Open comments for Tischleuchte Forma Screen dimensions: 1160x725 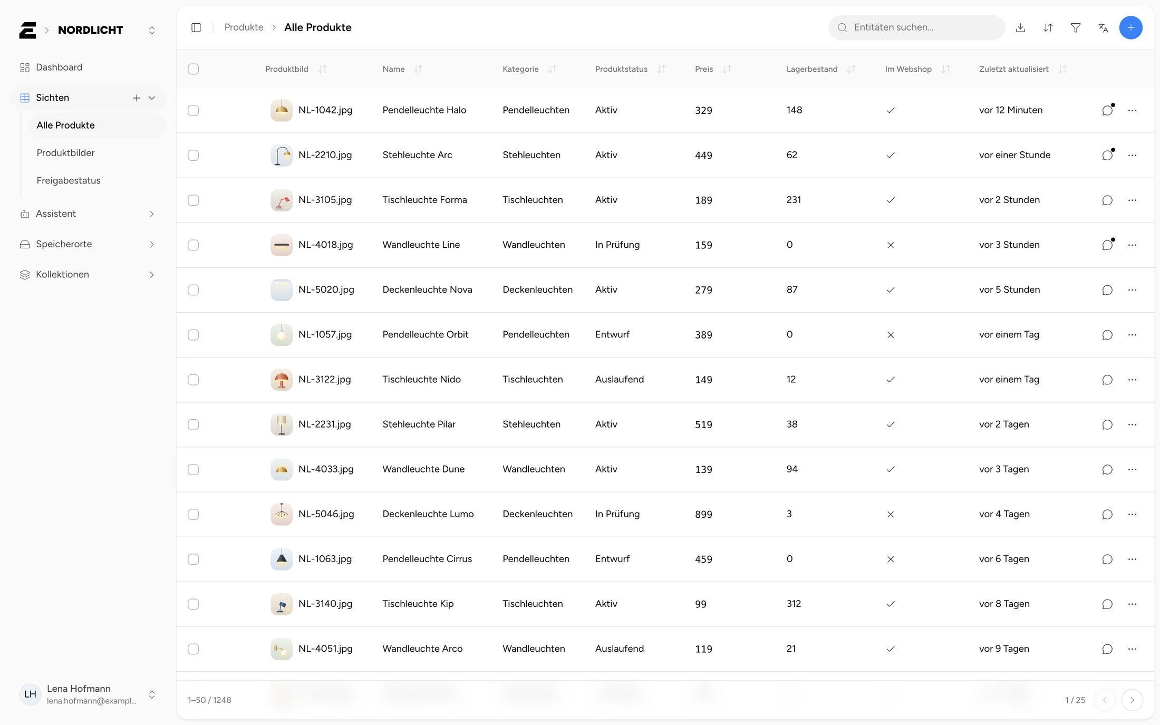pos(1107,200)
